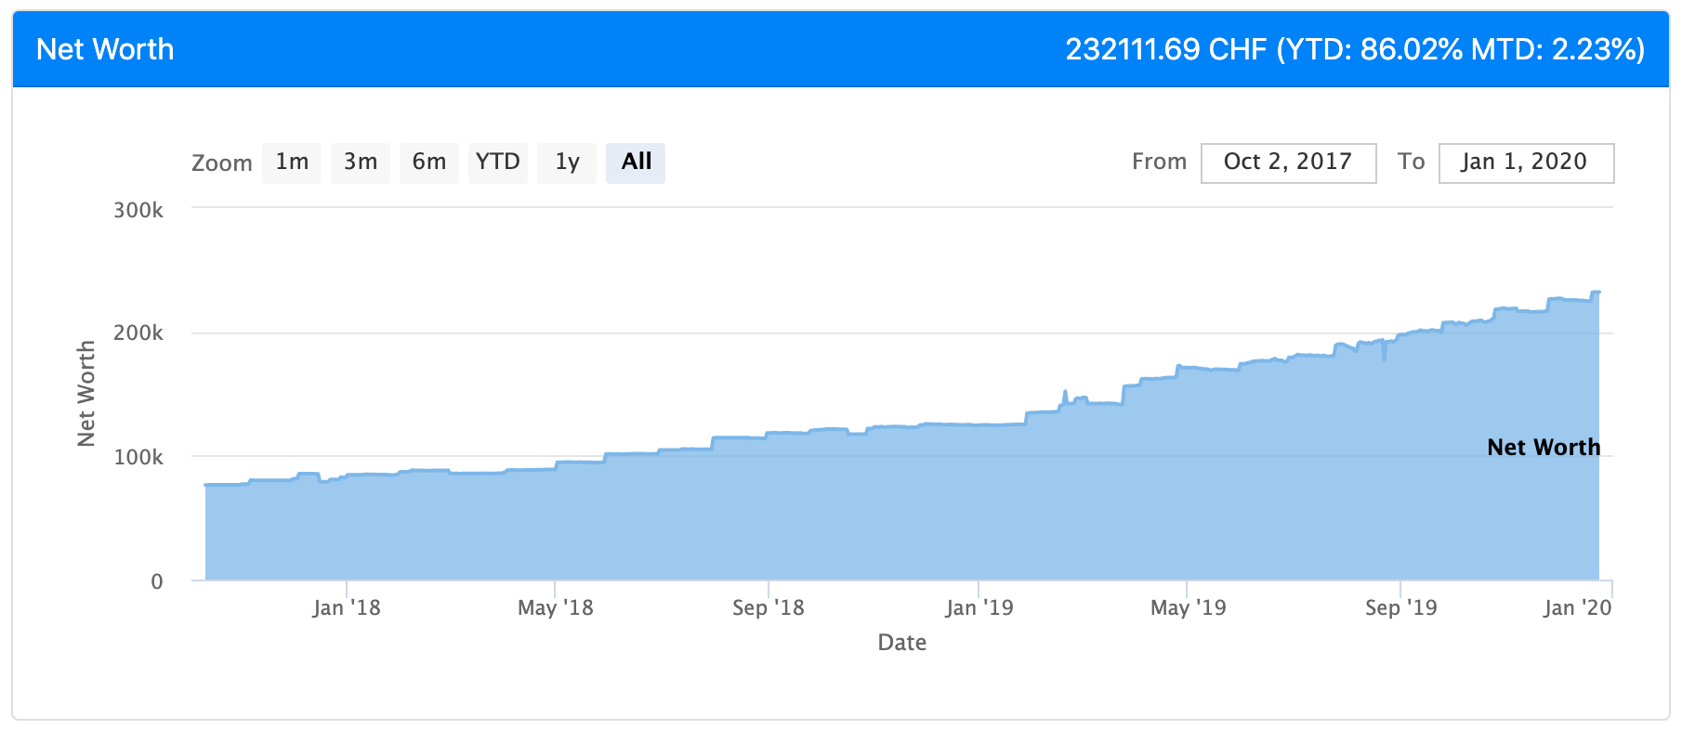Open the To date field Jan 1, 2020

(x=1526, y=163)
